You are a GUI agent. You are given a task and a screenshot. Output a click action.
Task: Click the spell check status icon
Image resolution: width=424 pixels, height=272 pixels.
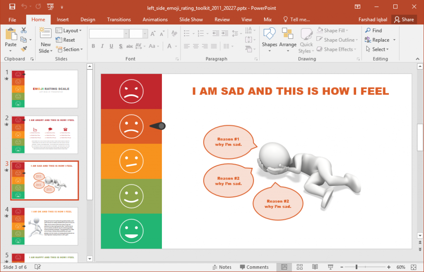[x=38, y=267]
